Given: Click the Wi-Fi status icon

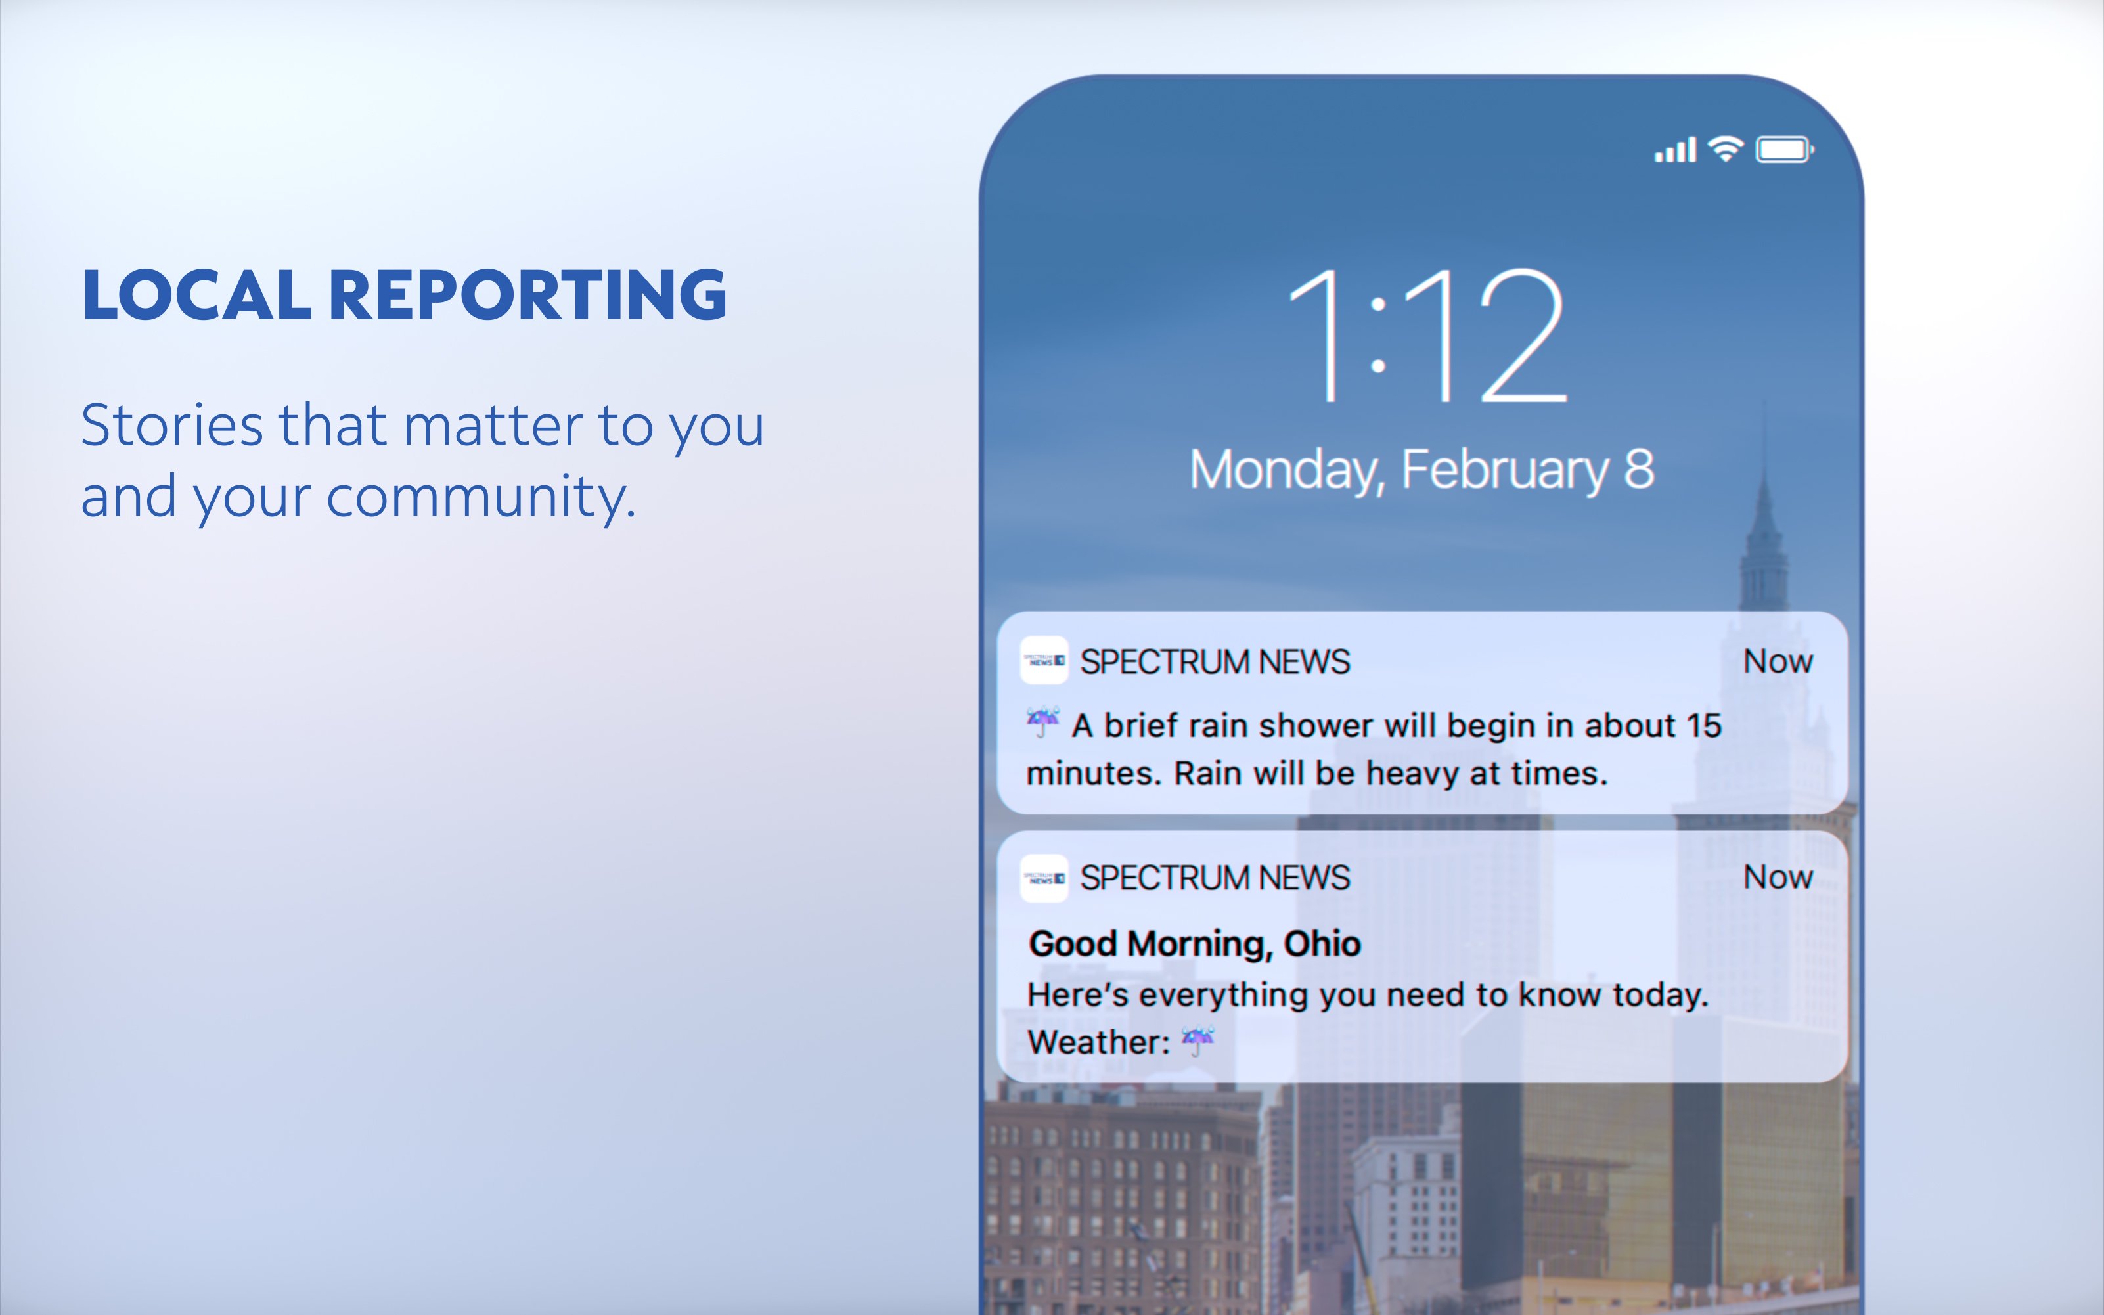Looking at the screenshot, I should point(1726,148).
